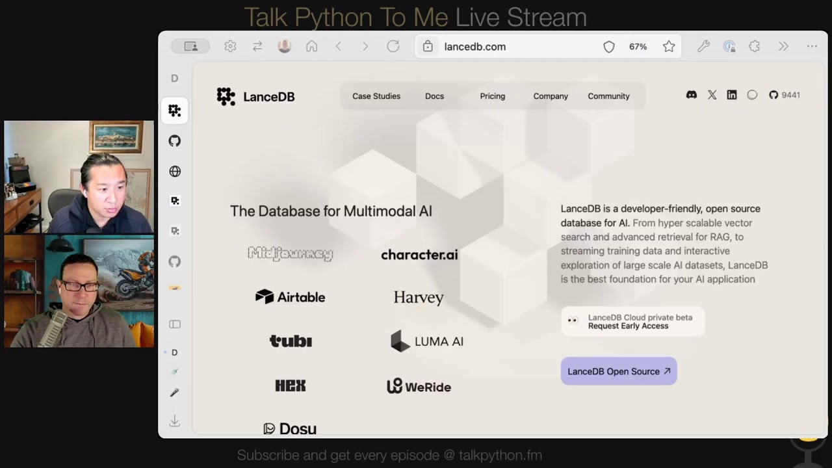Open the Case Studies nav item
Screen dimensions: 832x468
click(x=376, y=96)
